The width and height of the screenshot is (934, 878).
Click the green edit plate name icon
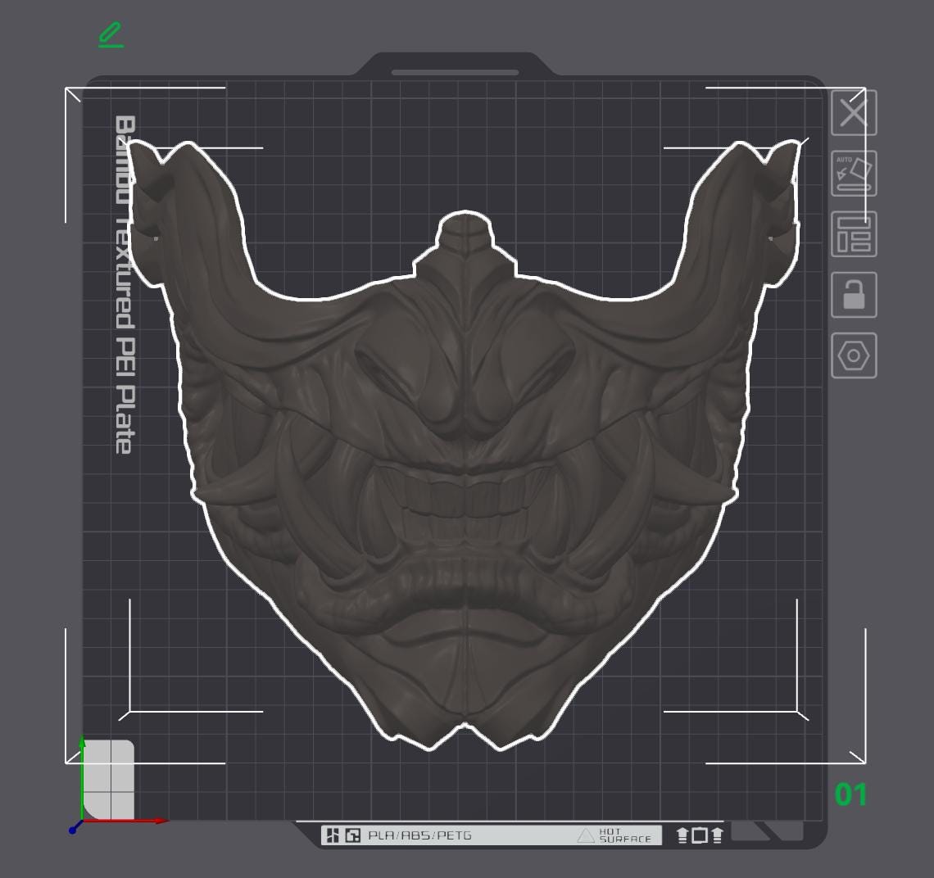pyautogui.click(x=111, y=34)
